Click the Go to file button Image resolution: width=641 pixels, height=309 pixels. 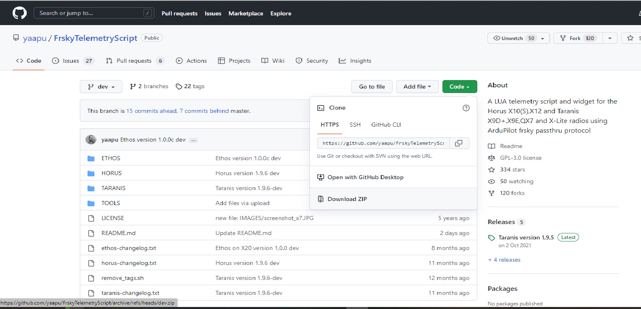coord(372,87)
